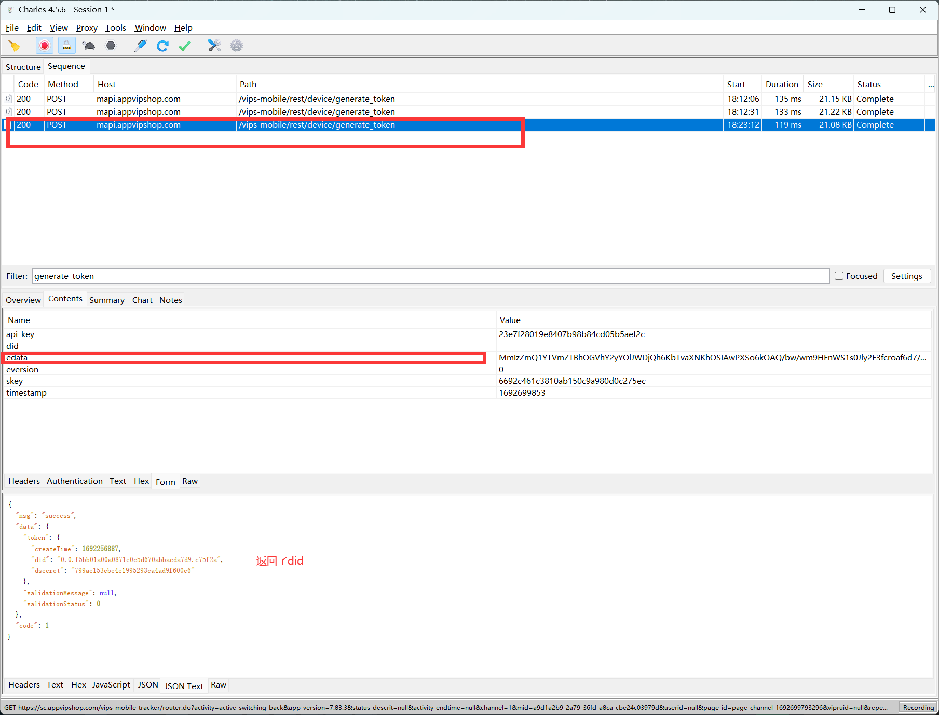Open the settings gear icon

237,46
